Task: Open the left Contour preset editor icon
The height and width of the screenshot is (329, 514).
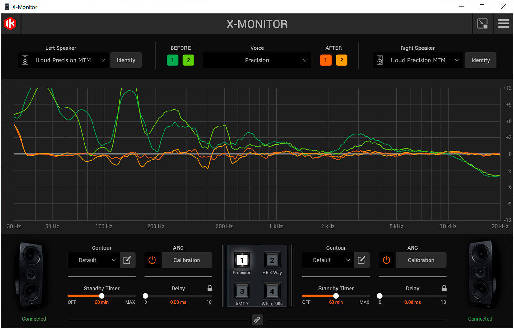Action: 128,260
